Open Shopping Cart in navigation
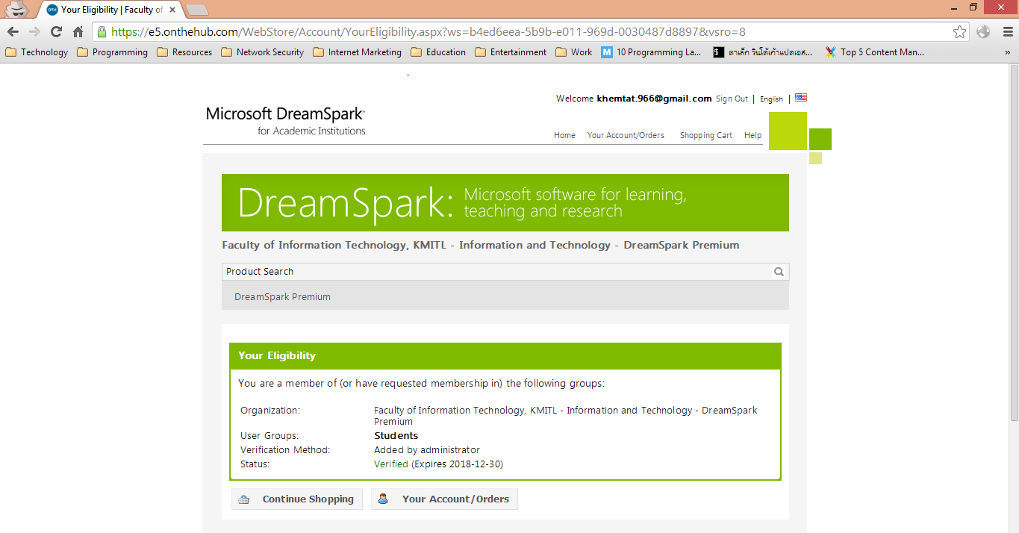This screenshot has height=533, width=1019. (706, 135)
